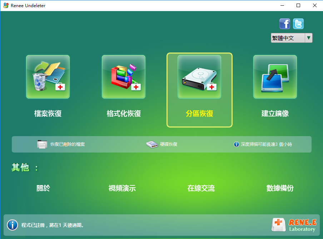
Task: Click the 建立鏡像 text label
Action: point(275,114)
